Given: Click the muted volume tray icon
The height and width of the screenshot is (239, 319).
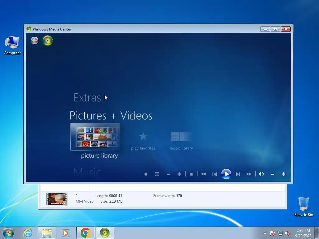Looking at the screenshot, I should point(288,233).
